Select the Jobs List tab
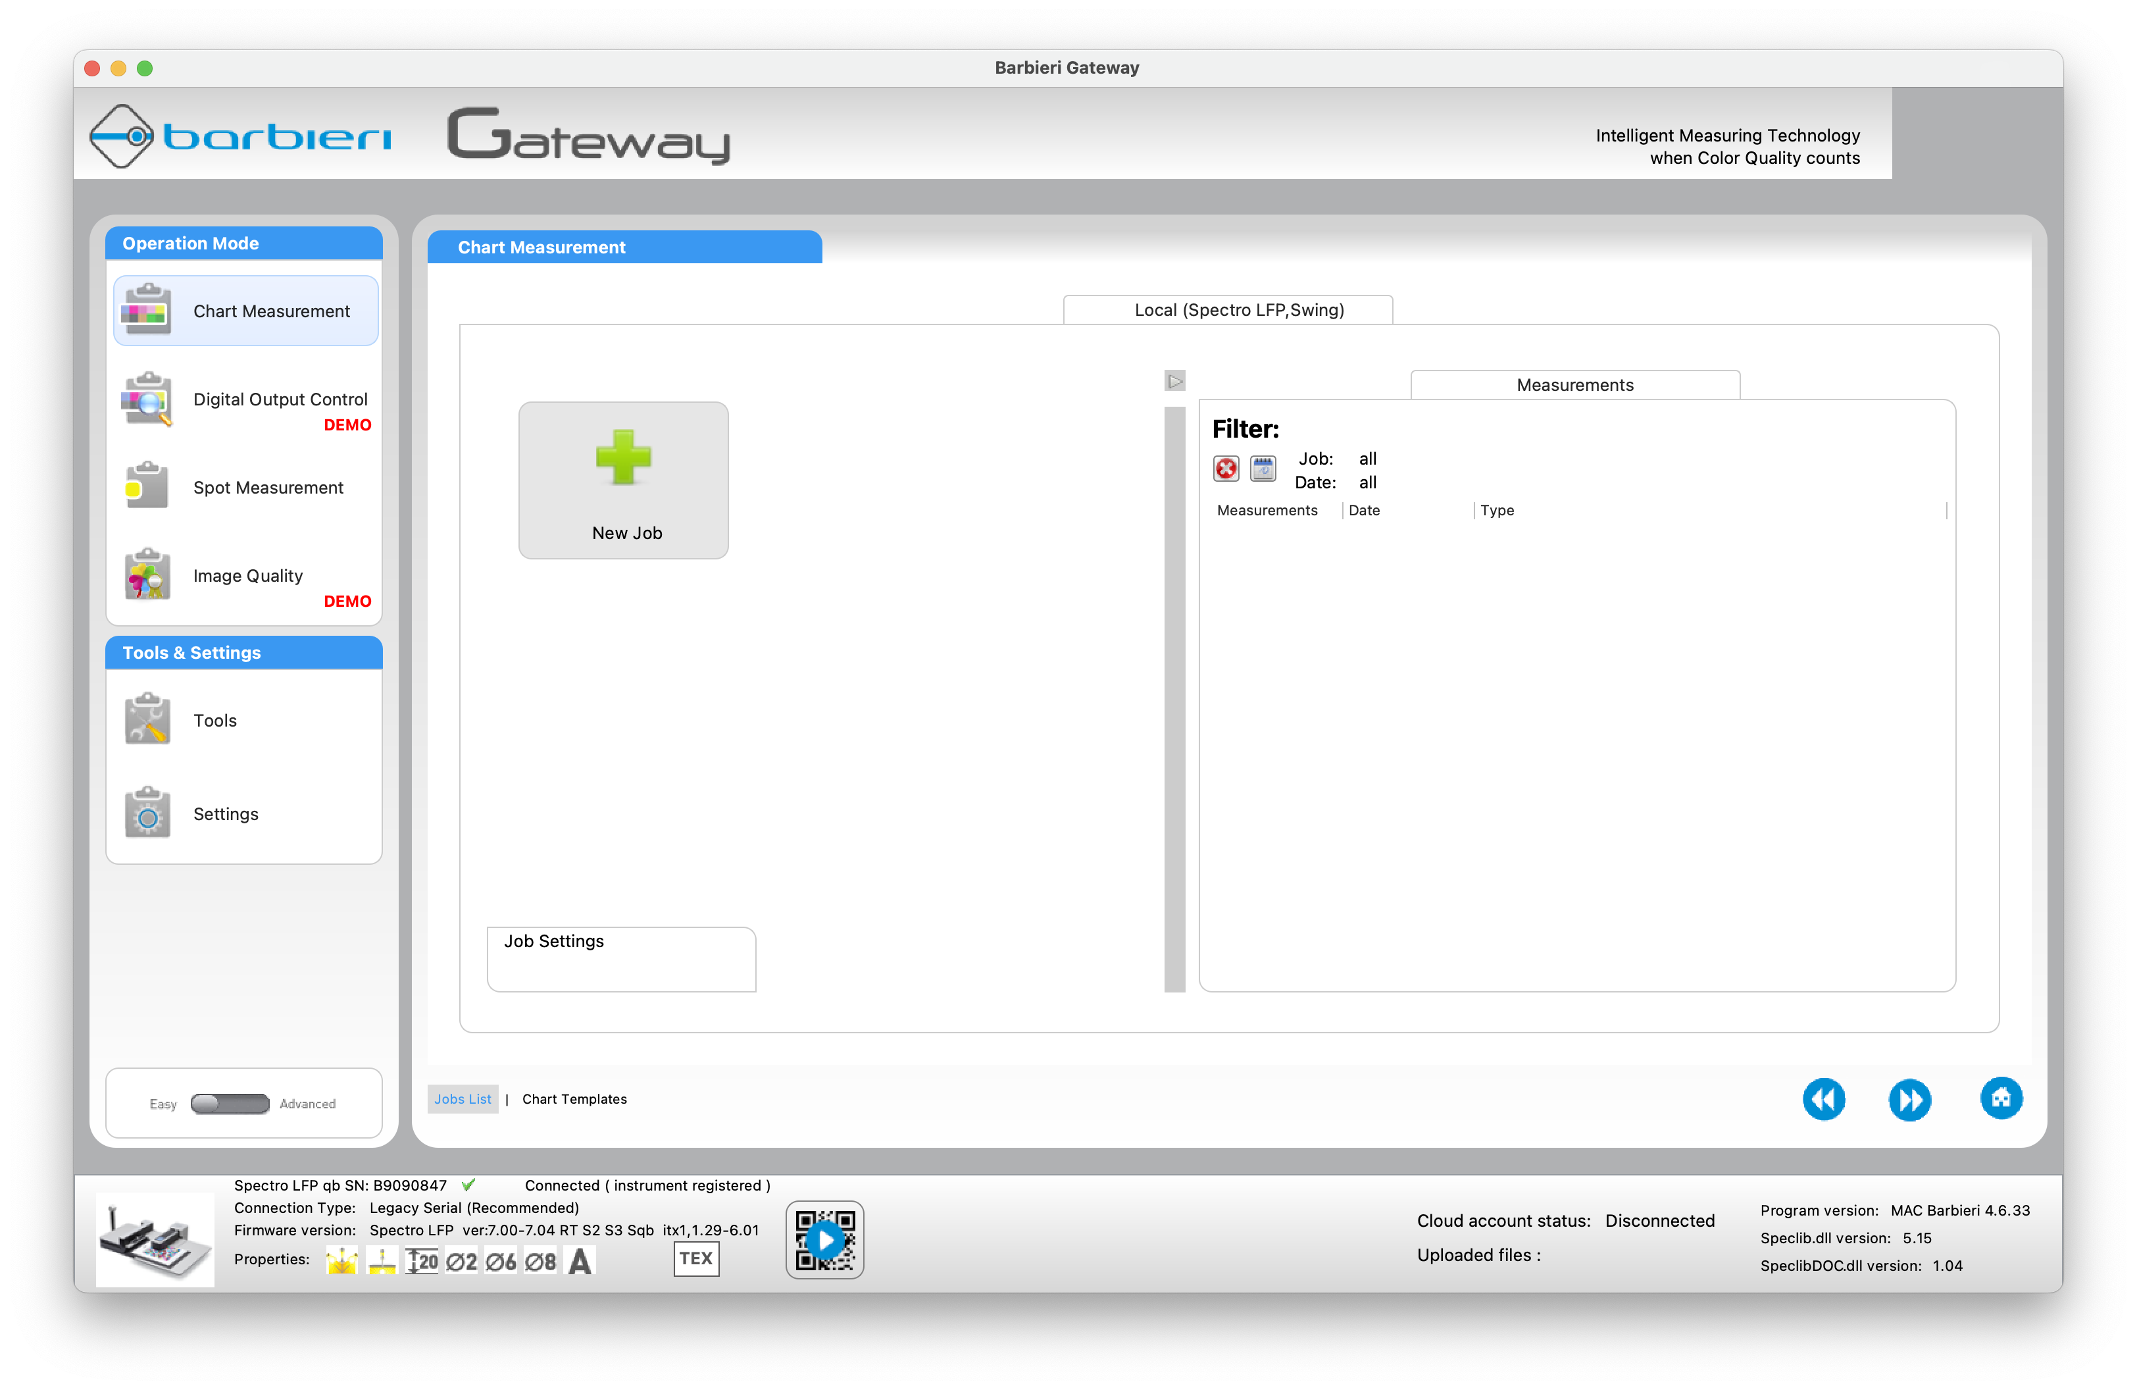Image resolution: width=2137 pixels, height=1390 pixels. [x=463, y=1099]
